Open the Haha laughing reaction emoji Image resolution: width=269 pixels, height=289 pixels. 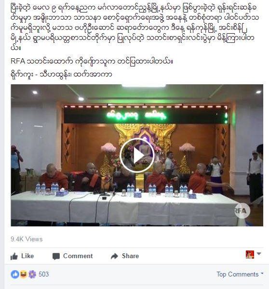(24, 274)
